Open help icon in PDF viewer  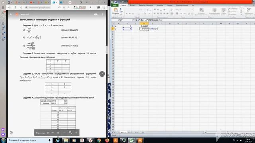click(x=11, y=133)
